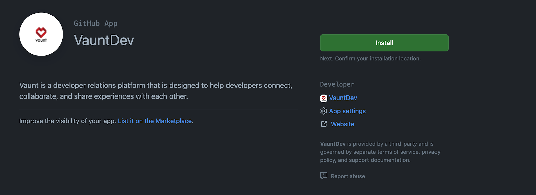Click the Next: Confirm installation location note
Viewport: 536px width, 195px height.
(370, 58)
